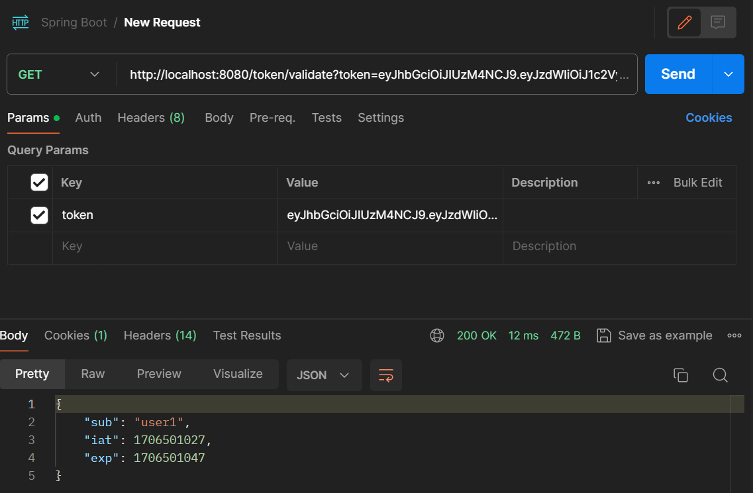Search within the response body
Screen dimensions: 753x493
720,375
